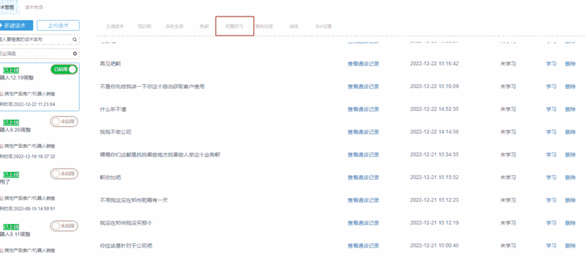Click the 上传话术 button
Viewport: 586px width, 258px height.
tap(59, 25)
